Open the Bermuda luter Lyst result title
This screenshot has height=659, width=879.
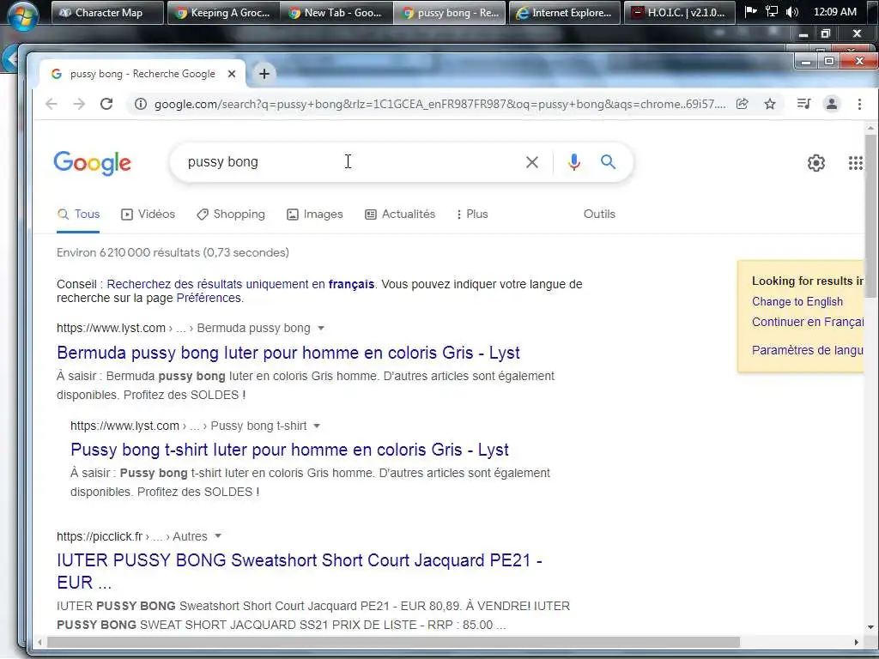(x=288, y=353)
